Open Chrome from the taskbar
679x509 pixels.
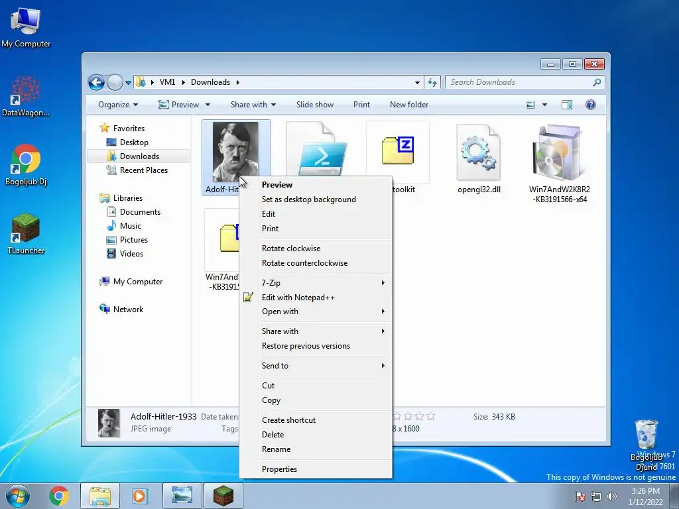(59, 496)
